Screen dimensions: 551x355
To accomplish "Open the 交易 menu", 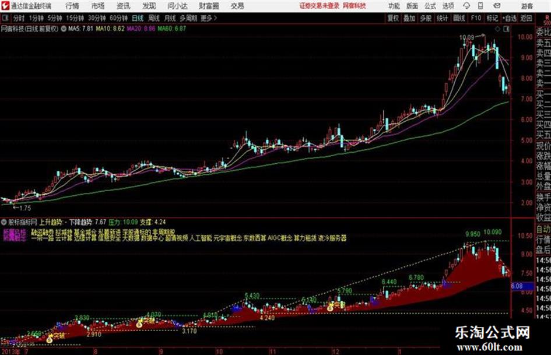I will [x=237, y=6].
